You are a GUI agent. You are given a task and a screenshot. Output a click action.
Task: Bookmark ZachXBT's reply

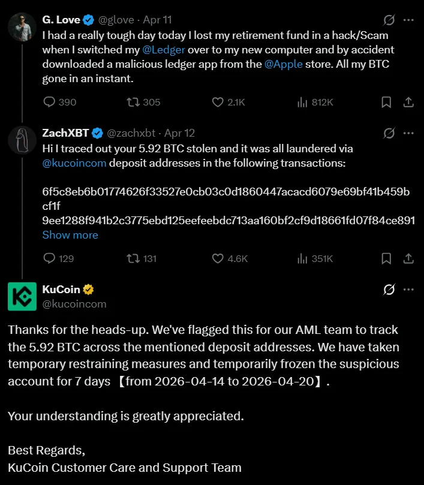click(x=386, y=258)
